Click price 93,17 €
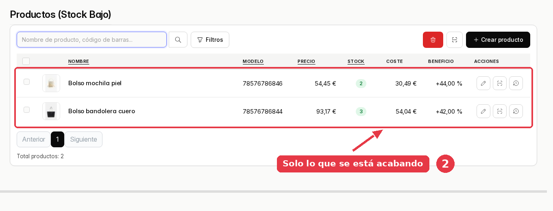Image resolution: width=553 pixels, height=211 pixels. coord(326,112)
